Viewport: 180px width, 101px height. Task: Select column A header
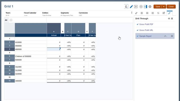[54, 28]
